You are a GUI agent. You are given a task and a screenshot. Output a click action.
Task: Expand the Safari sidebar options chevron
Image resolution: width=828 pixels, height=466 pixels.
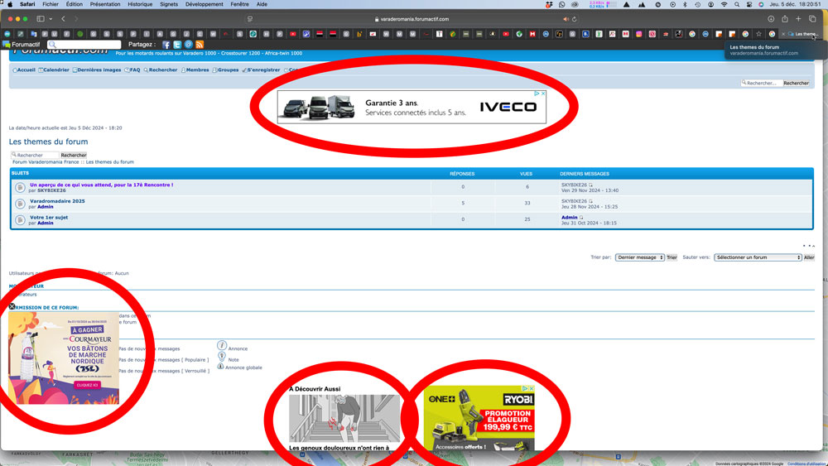point(51,18)
